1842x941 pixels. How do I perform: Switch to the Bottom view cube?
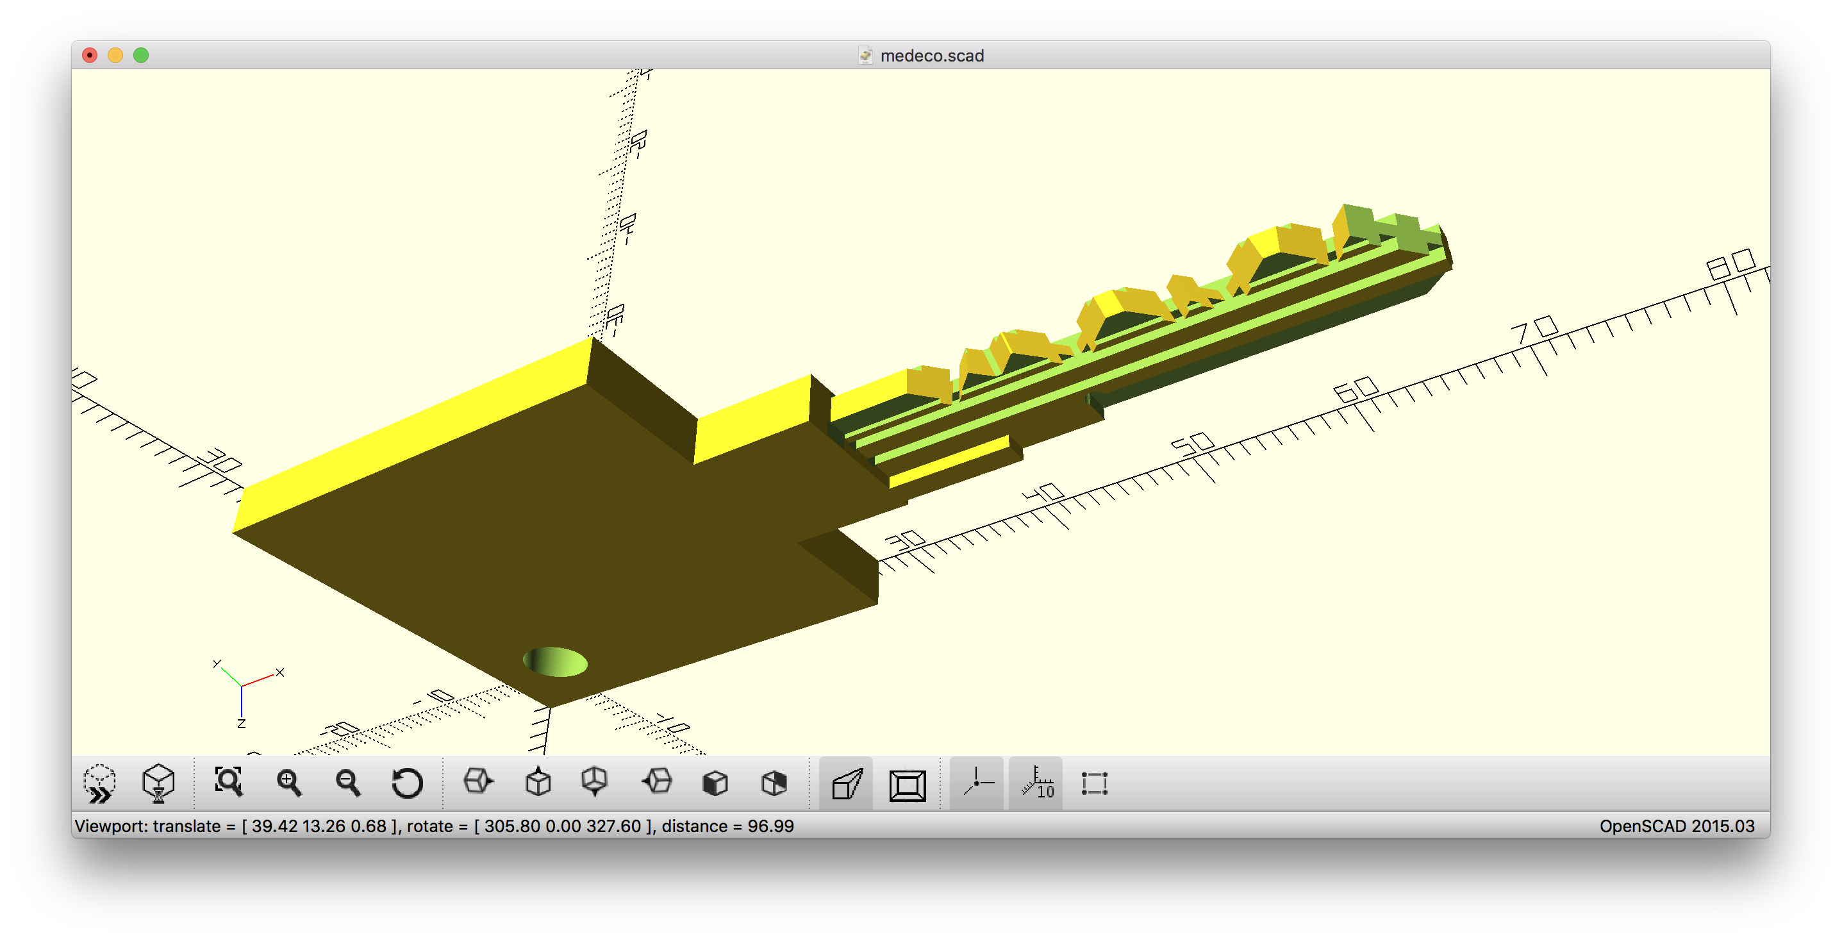[x=595, y=782]
